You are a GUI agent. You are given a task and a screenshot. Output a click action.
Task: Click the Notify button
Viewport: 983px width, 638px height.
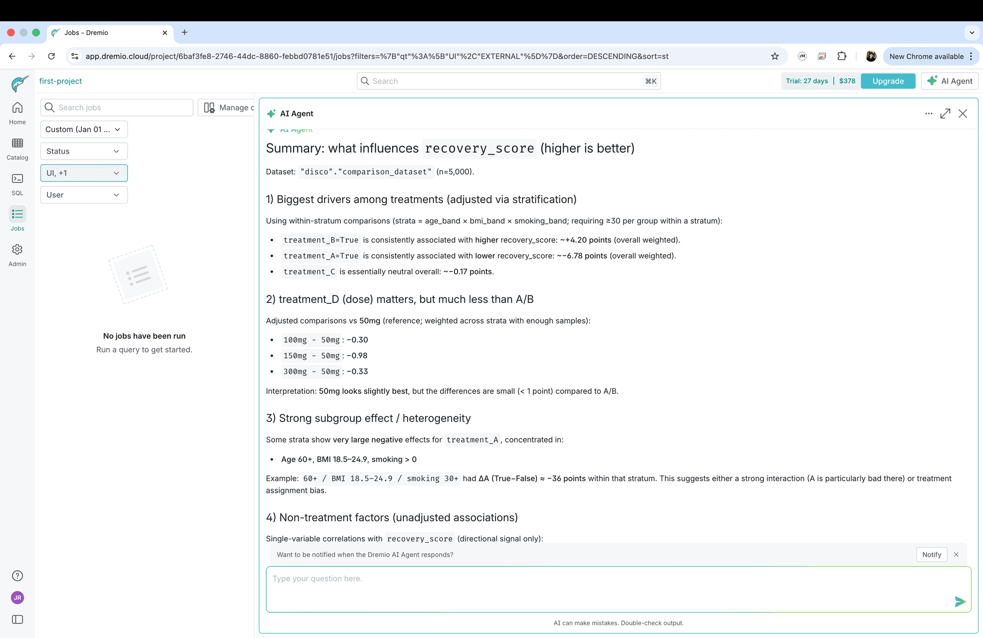[x=931, y=555]
